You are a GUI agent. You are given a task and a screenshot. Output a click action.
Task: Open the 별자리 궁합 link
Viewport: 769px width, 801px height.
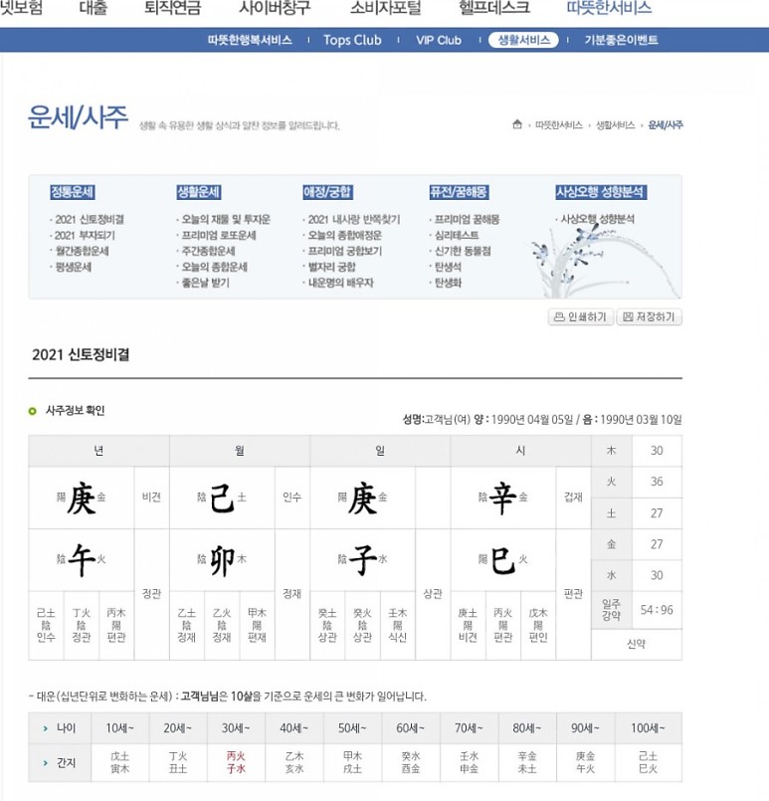tap(331, 268)
